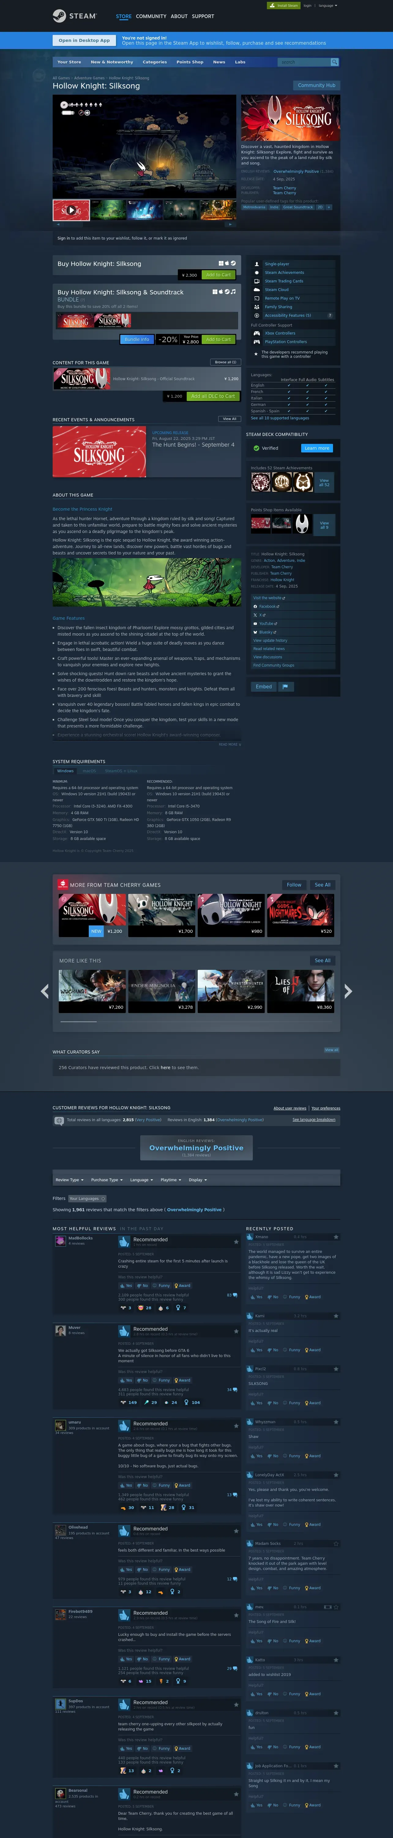The width and height of the screenshot is (393, 1838).
Task: Click the Hornet mask points shop item
Action: pyautogui.click(x=302, y=524)
